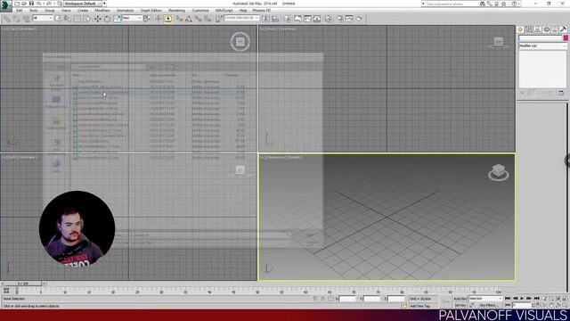
Task: Go to the start frame button
Action: pyautogui.click(x=508, y=299)
